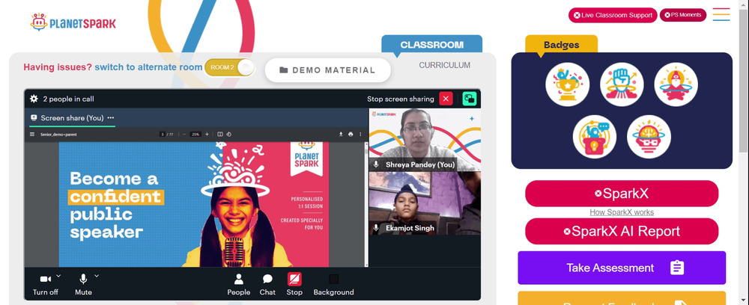The width and height of the screenshot is (749, 305).
Task: Toggle the ROOM 2 alternate room switch
Action: point(230,67)
